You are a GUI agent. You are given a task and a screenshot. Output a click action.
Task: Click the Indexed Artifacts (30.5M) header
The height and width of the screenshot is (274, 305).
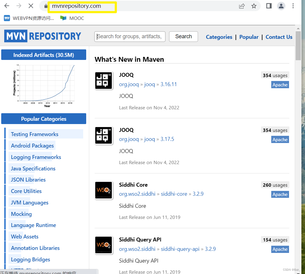[x=44, y=55]
